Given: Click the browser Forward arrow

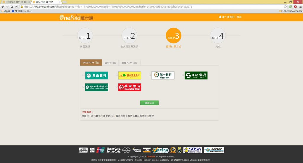Looking at the screenshot, I should point(7,7).
